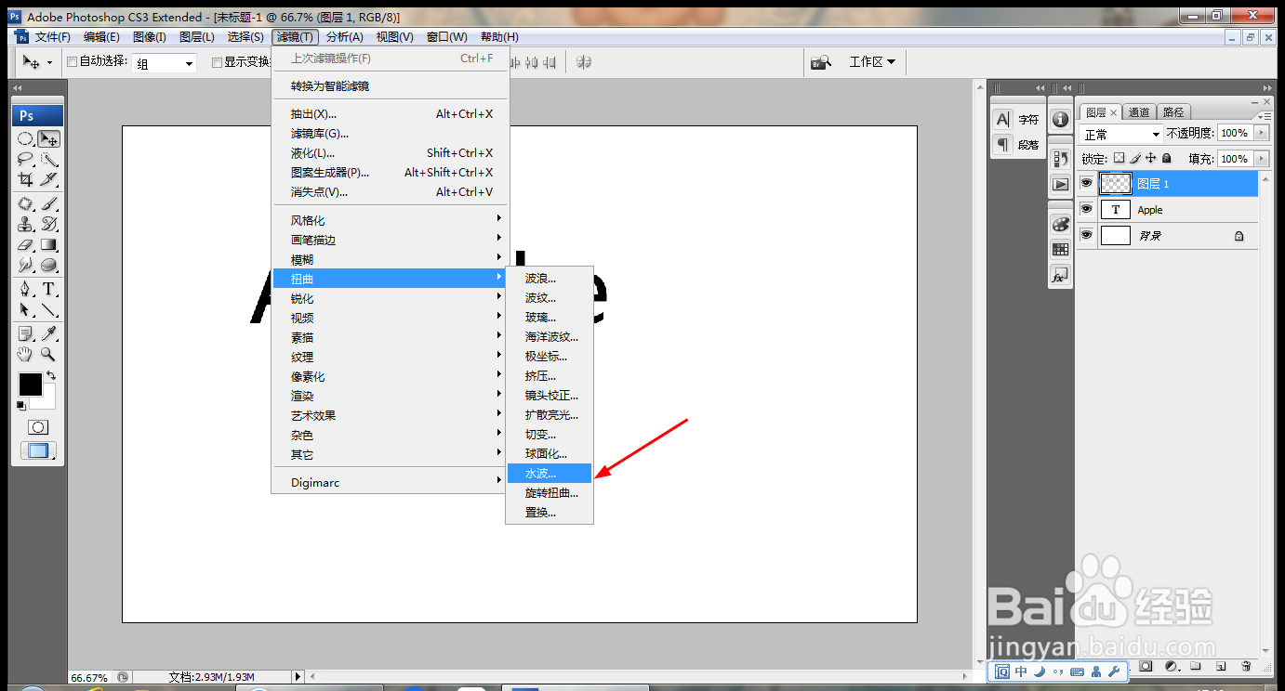Select the Eyedropper tool
Viewport: 1285px width, 691px height.
49,333
